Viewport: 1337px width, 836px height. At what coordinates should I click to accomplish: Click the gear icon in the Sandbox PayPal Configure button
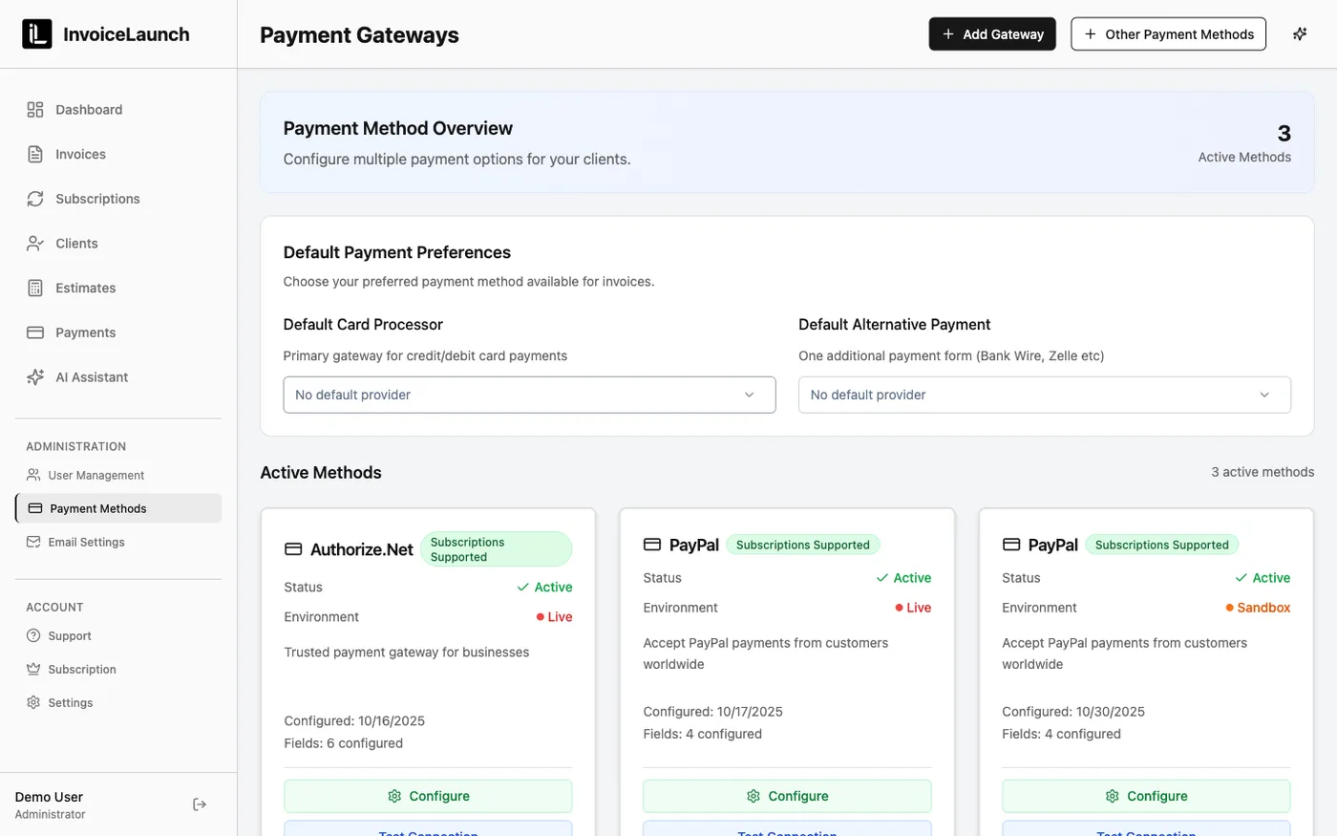pyautogui.click(x=1113, y=796)
